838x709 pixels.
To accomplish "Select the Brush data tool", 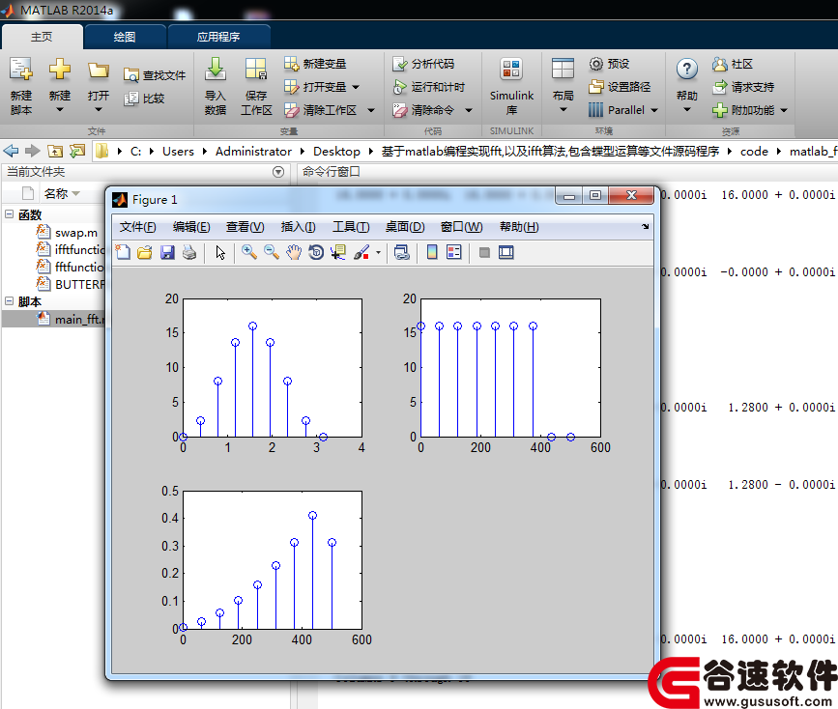I will click(361, 252).
